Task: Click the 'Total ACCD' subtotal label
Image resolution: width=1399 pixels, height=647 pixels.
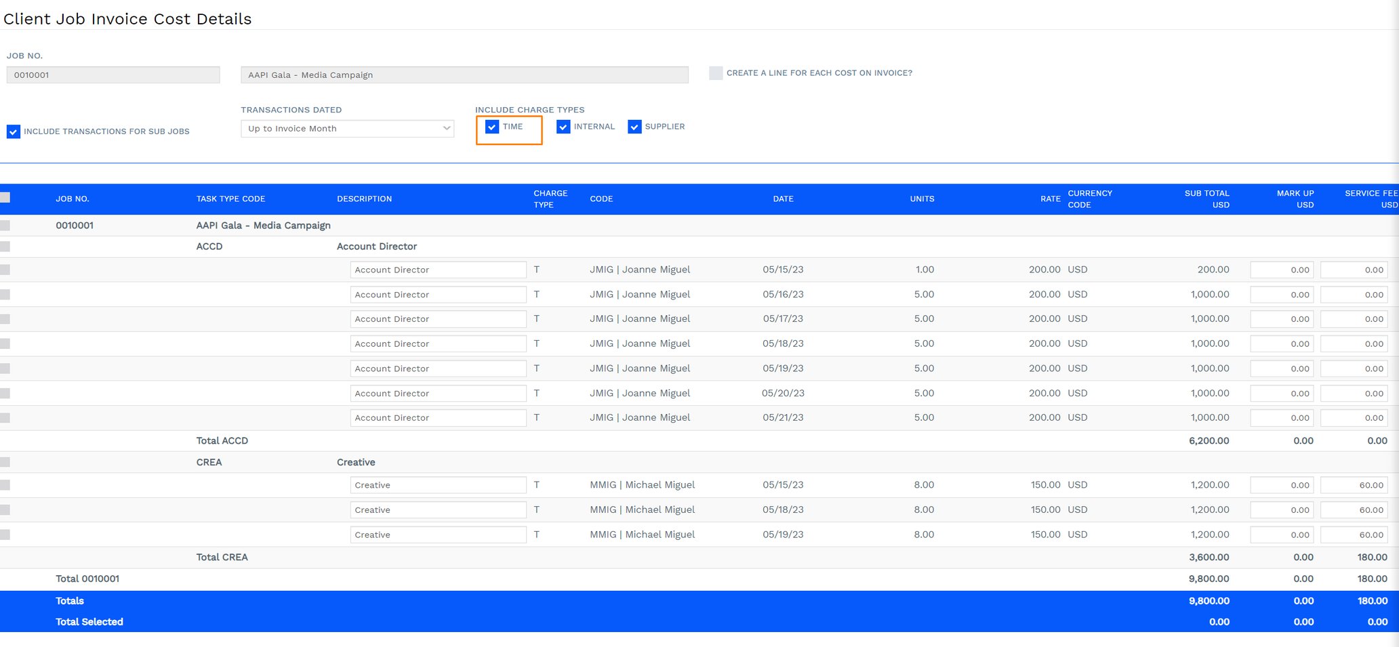Action: point(222,441)
